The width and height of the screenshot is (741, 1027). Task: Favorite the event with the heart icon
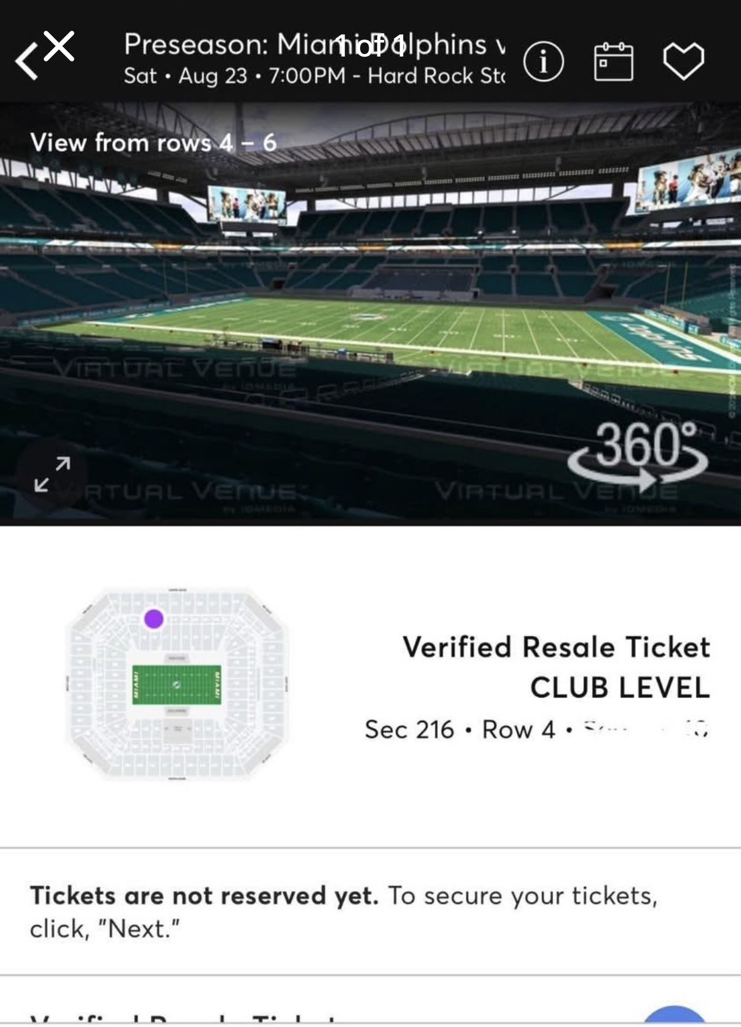coord(683,61)
